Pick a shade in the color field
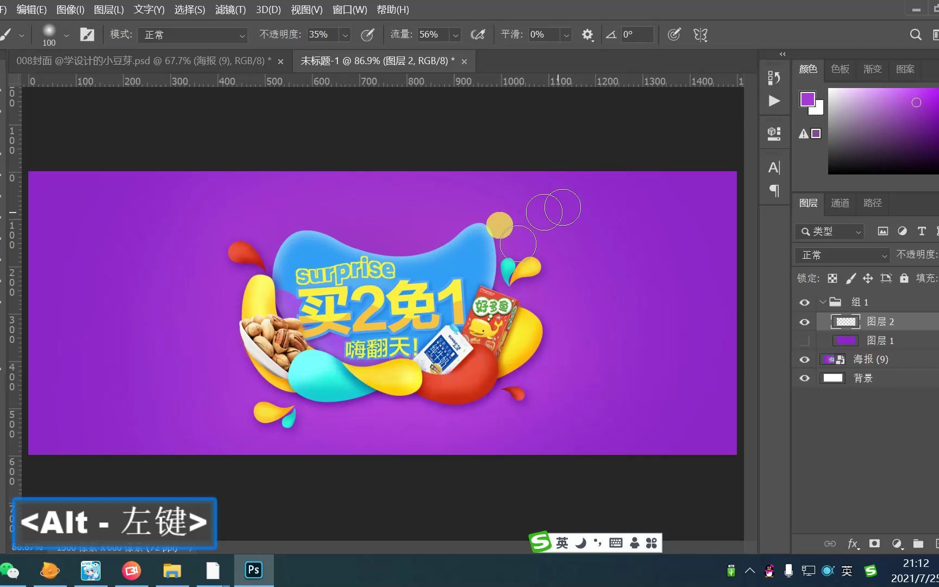The width and height of the screenshot is (939, 587). click(x=883, y=131)
